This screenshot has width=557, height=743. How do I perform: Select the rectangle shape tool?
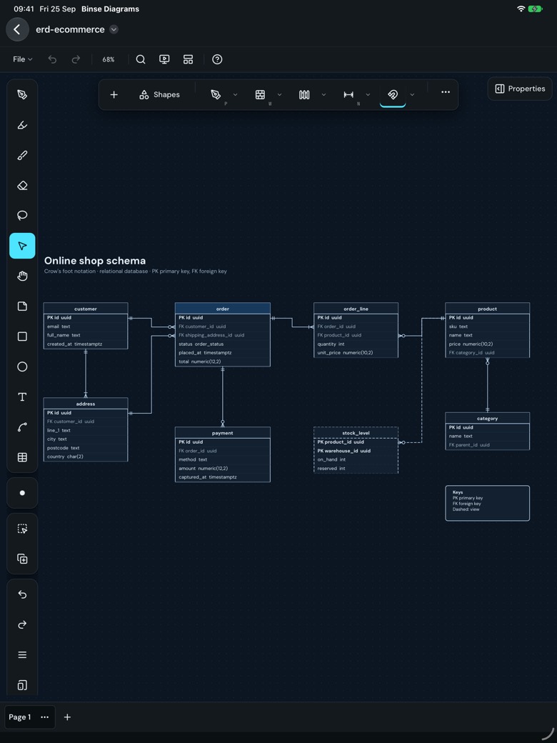click(x=22, y=336)
